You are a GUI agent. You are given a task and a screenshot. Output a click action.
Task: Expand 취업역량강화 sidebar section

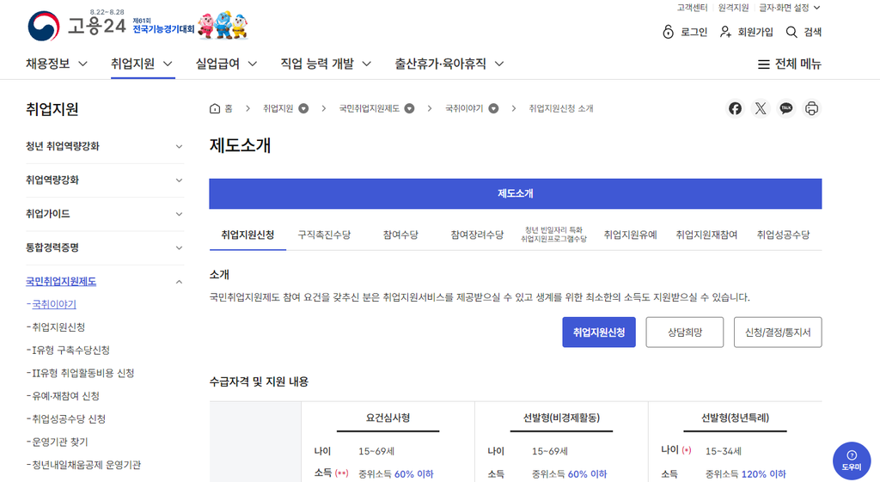104,180
